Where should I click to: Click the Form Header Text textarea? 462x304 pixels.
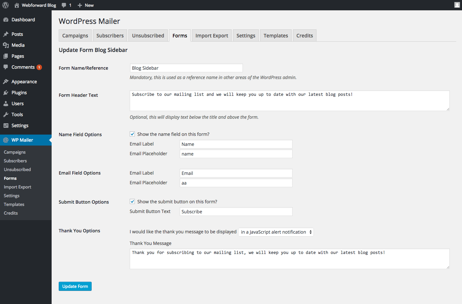pos(290,101)
